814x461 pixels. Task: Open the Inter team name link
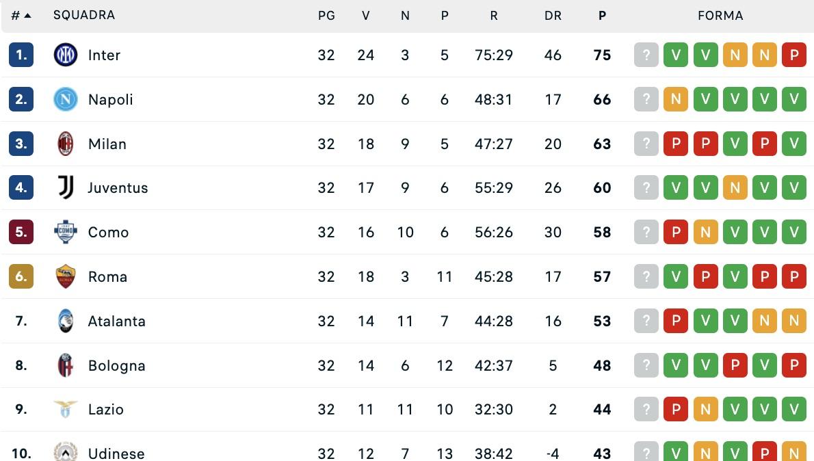(x=104, y=55)
